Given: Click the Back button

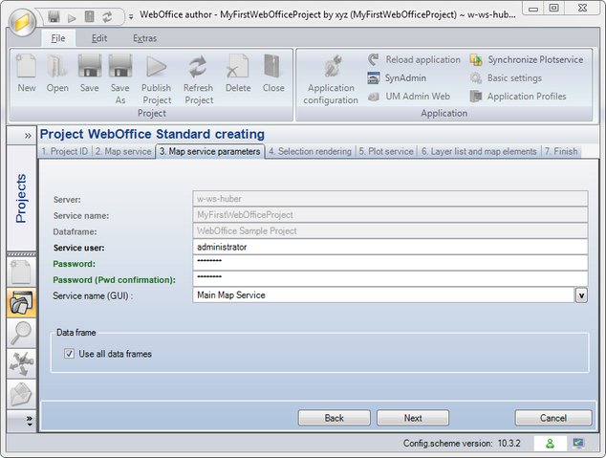Looking at the screenshot, I should click(335, 418).
